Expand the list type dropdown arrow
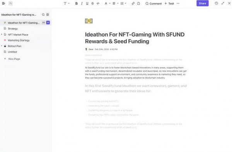This screenshot has height=152, width=232. 126,3
